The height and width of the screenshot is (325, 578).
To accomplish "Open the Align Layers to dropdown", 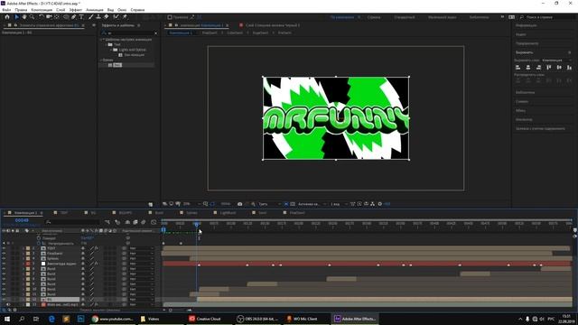I will tap(557, 60).
